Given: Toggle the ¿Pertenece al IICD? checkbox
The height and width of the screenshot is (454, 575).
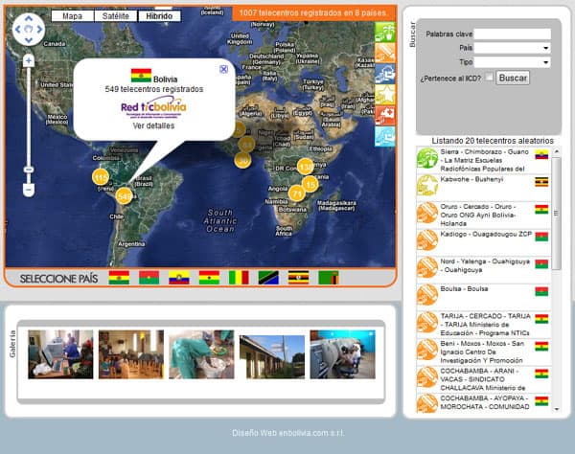Looking at the screenshot, I should coord(489,77).
